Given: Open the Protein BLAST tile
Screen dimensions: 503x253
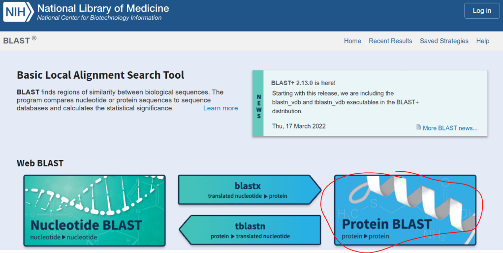Looking at the screenshot, I should 405,210.
